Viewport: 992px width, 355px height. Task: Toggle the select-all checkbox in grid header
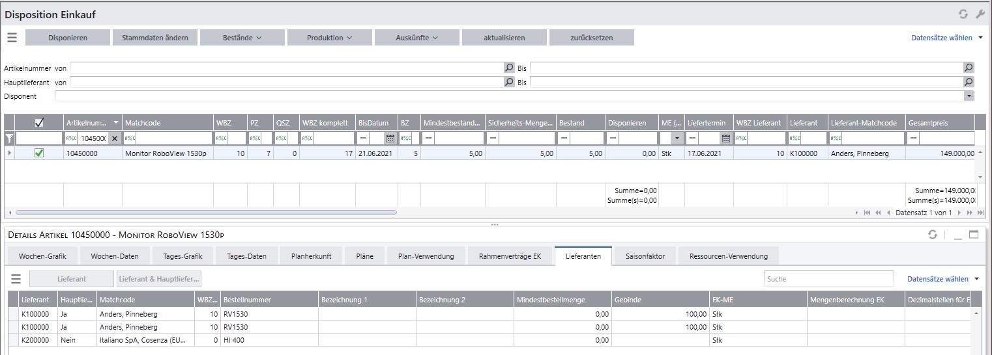click(x=38, y=122)
